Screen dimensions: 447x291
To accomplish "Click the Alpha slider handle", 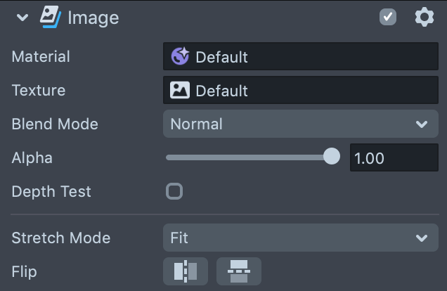I will coord(331,157).
